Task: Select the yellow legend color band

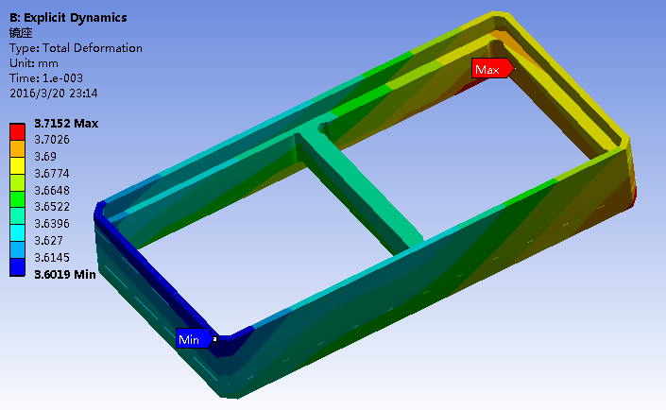Action: [x=17, y=165]
